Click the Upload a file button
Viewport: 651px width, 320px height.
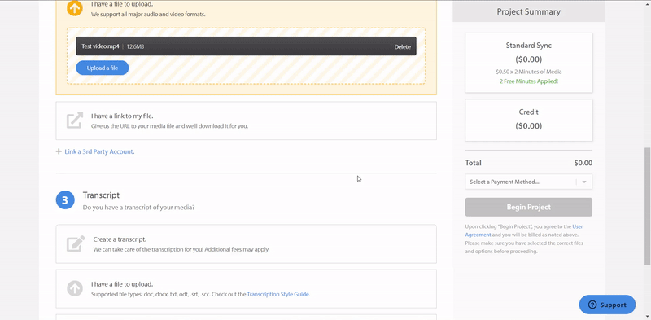pos(103,68)
